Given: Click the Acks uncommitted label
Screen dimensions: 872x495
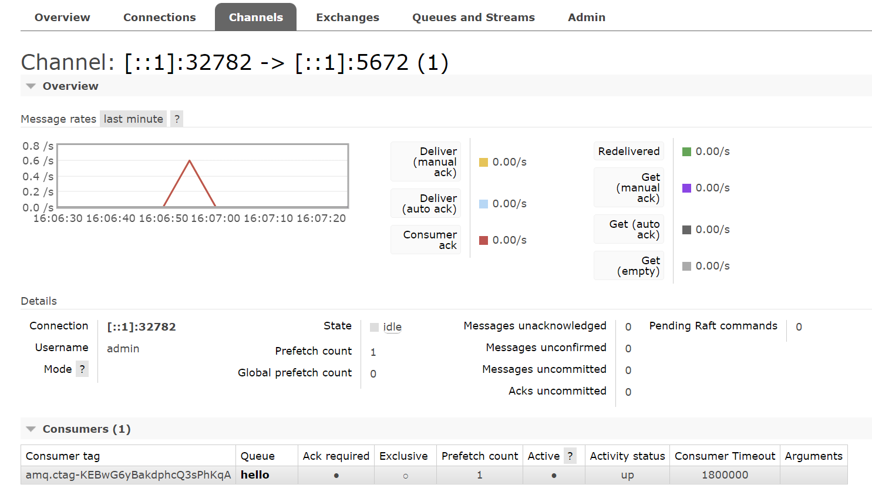Looking at the screenshot, I should pos(557,390).
